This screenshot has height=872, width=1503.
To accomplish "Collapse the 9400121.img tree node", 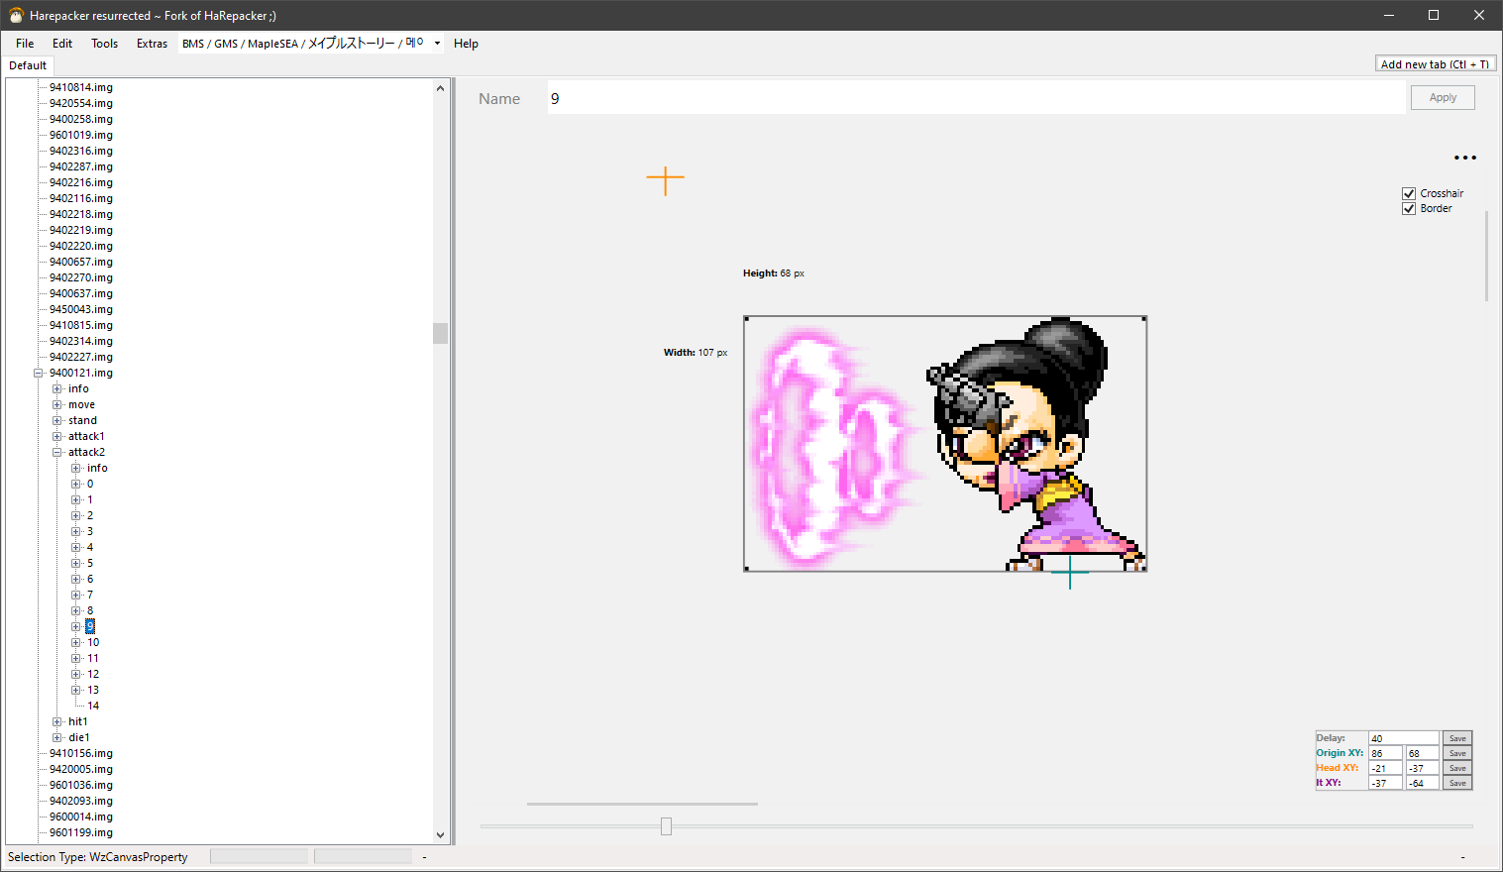I will click(x=39, y=374).
